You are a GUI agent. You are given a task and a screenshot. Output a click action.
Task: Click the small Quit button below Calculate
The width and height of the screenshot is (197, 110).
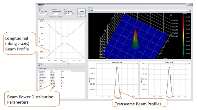point(81,16)
